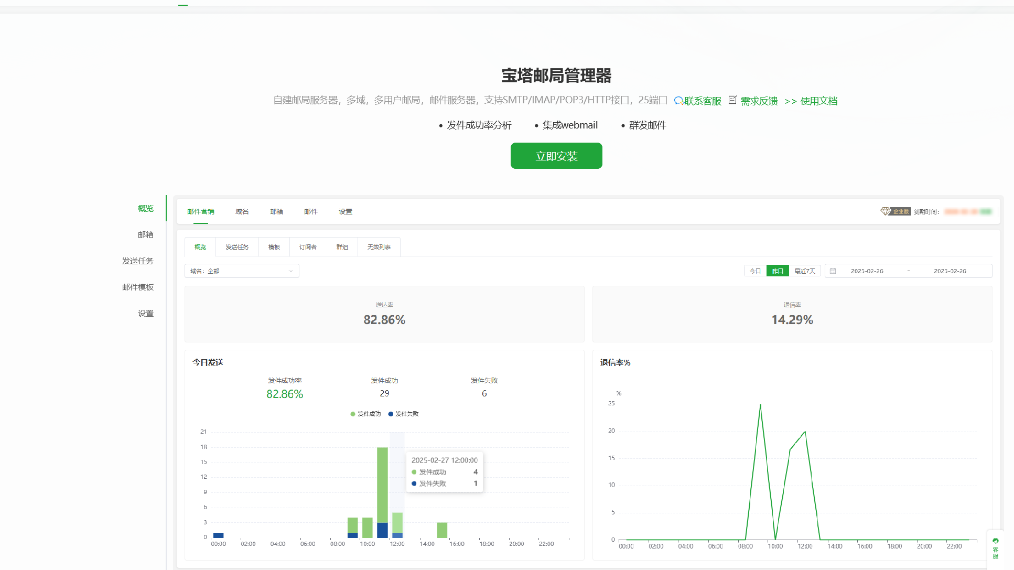
Task: Click the green bar at 15:00
Action: click(x=442, y=530)
